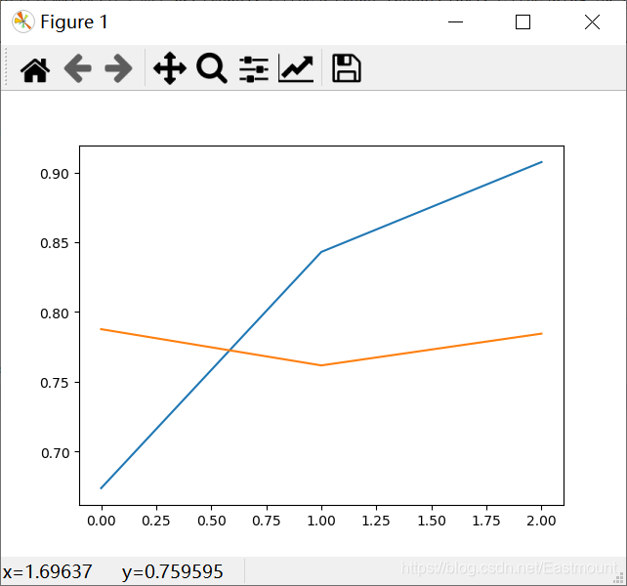Go back to previous view arrow
Viewport: 627px width, 586px height.
[x=77, y=69]
